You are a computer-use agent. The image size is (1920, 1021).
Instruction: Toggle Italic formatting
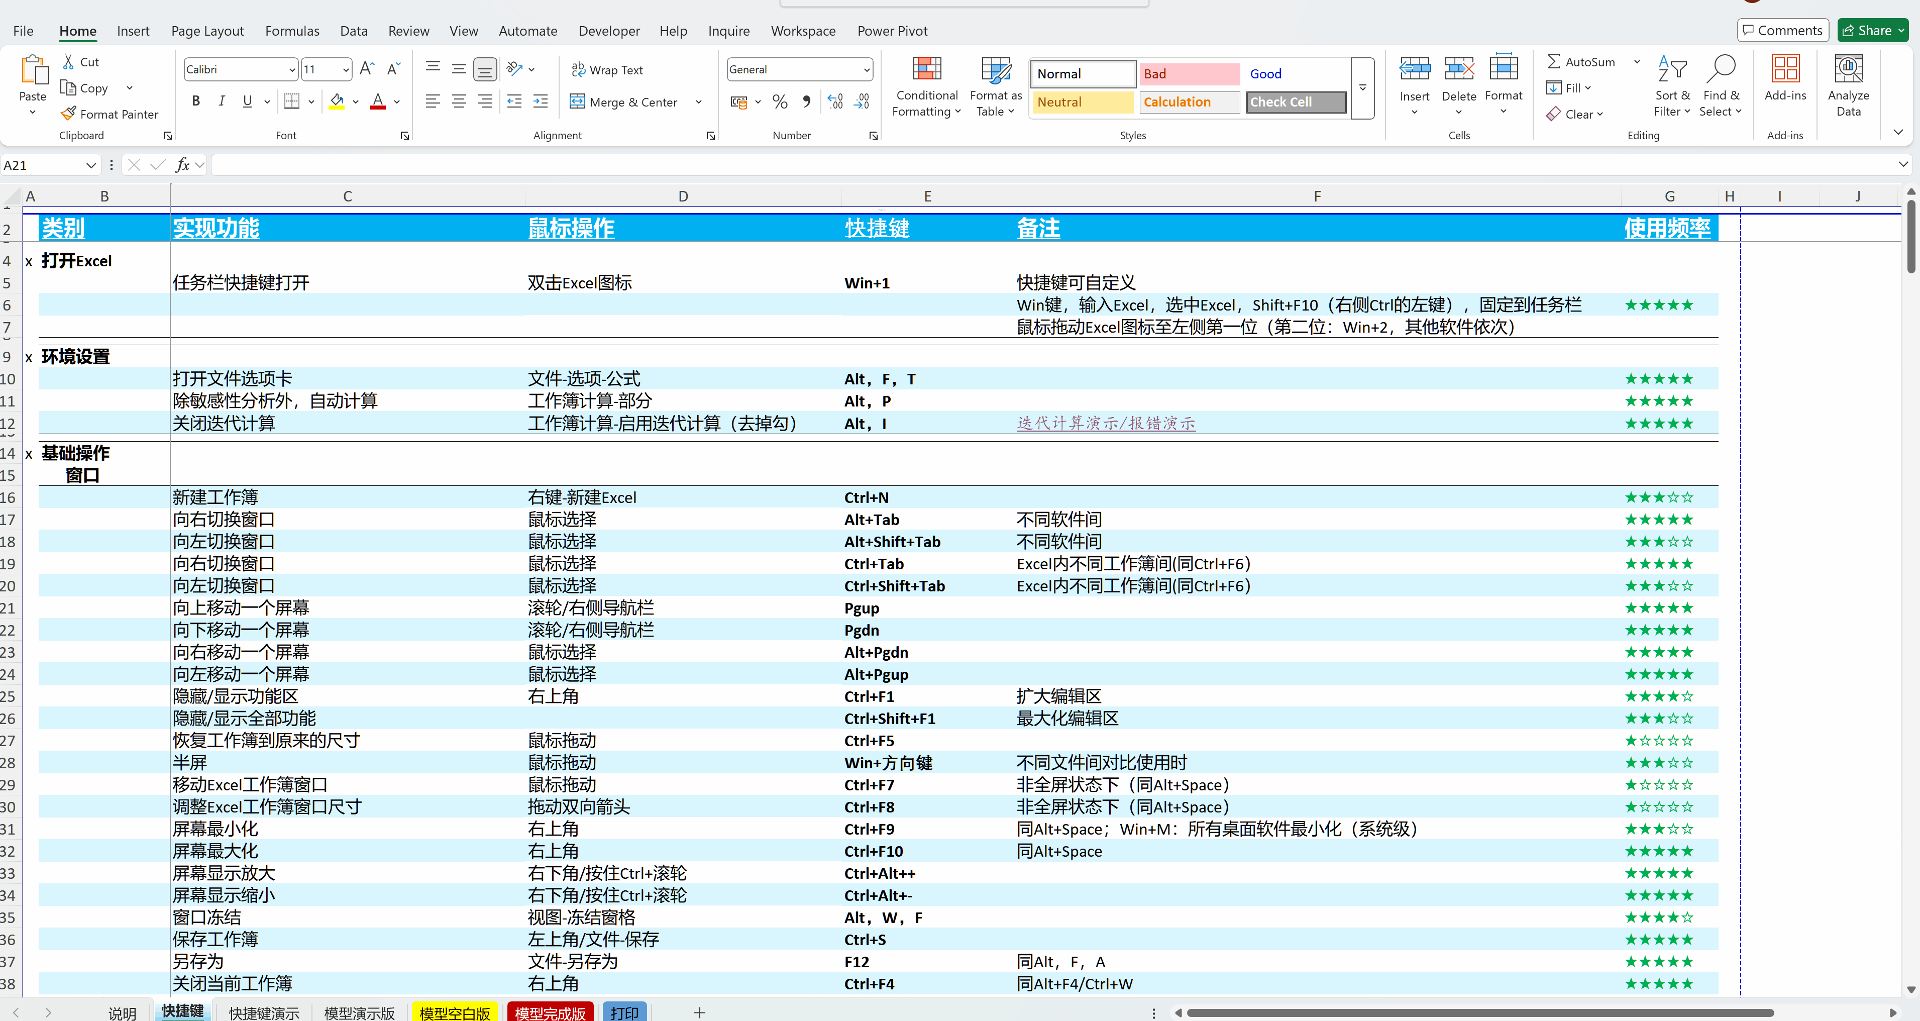222,101
